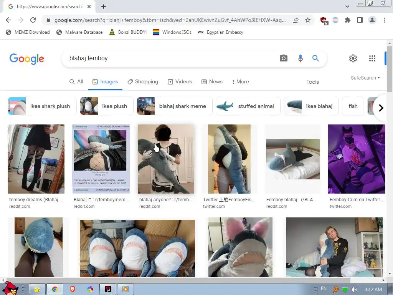
Task: Switch to the Shopping tab
Action: (x=143, y=82)
